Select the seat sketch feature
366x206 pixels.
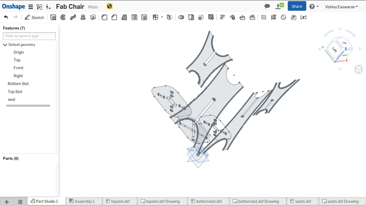coord(12,100)
